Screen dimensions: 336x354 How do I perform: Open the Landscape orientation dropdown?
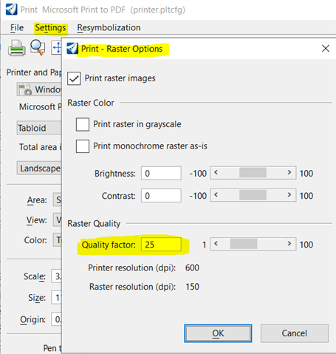coord(39,169)
